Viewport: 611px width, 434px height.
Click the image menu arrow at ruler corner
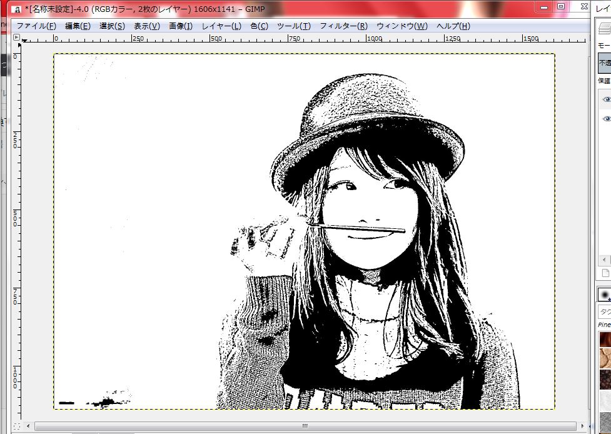pos(16,38)
